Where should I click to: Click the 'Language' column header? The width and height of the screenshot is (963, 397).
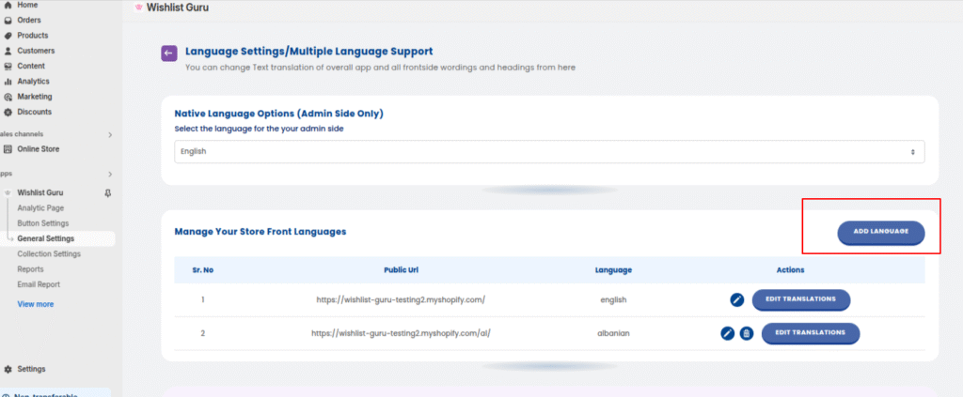pyautogui.click(x=613, y=270)
